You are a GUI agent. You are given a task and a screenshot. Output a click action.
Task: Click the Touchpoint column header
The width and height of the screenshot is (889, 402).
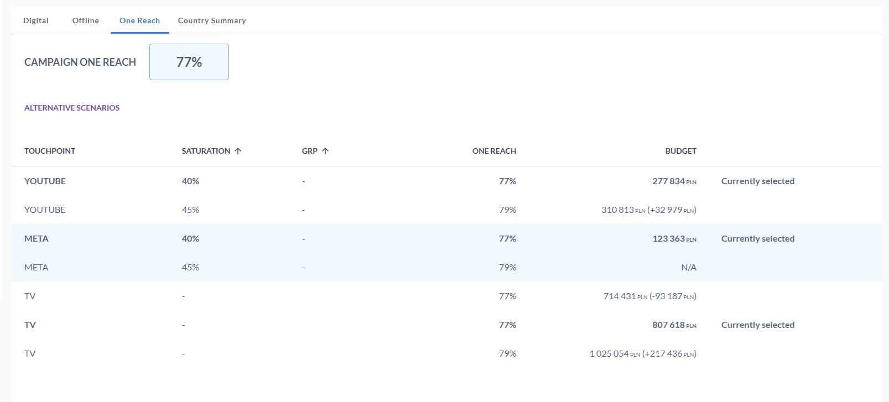[x=50, y=151]
